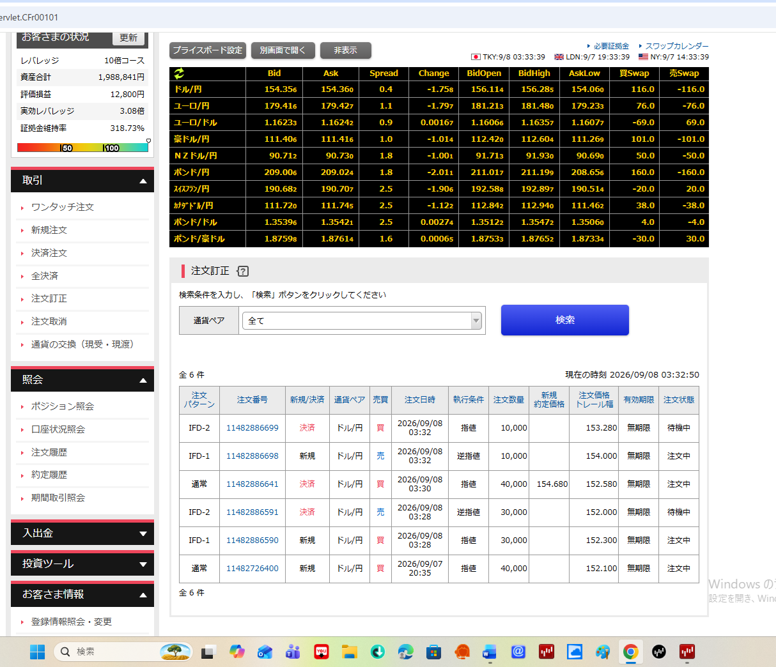This screenshot has width=776, height=667.
Task: Launch Microsoft Edge from the taskbar
Action: click(x=405, y=652)
